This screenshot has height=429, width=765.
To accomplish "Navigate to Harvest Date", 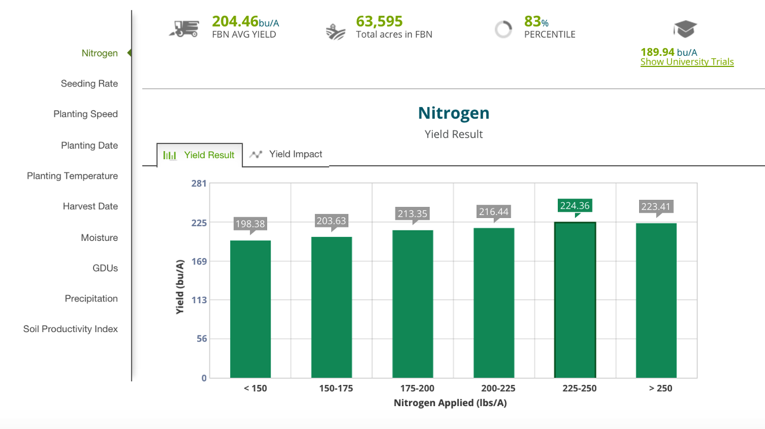I will point(90,206).
